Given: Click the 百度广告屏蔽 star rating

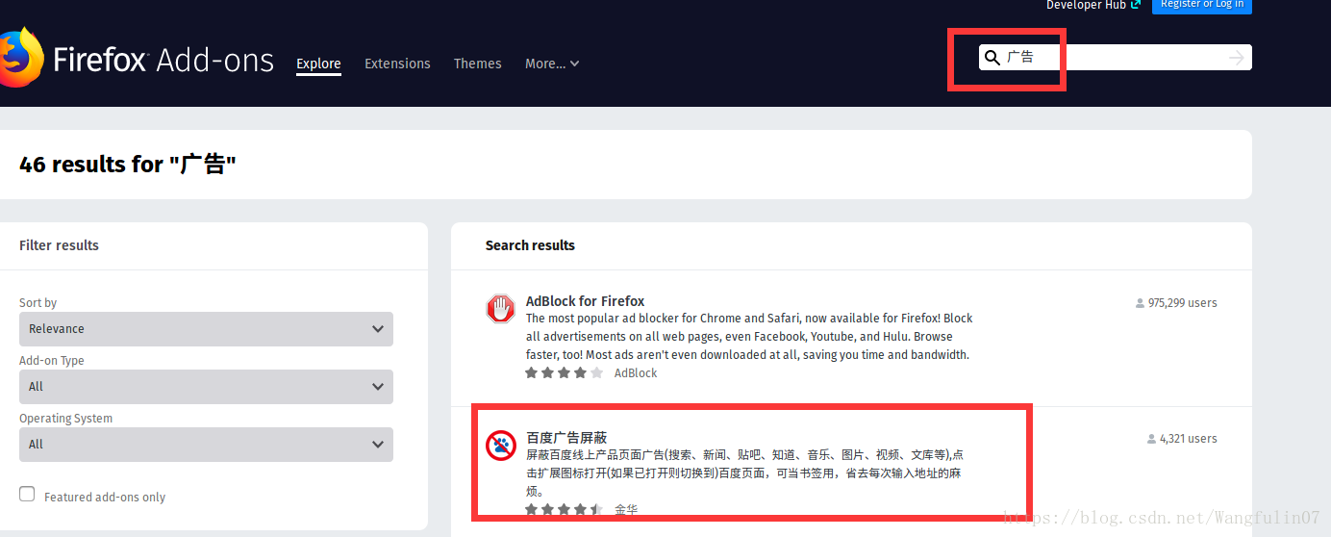Looking at the screenshot, I should (565, 509).
